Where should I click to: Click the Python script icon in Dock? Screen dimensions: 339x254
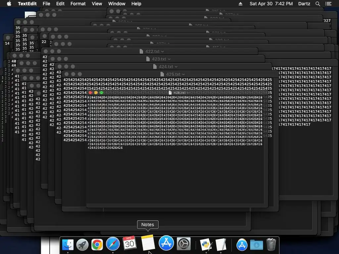206,244
